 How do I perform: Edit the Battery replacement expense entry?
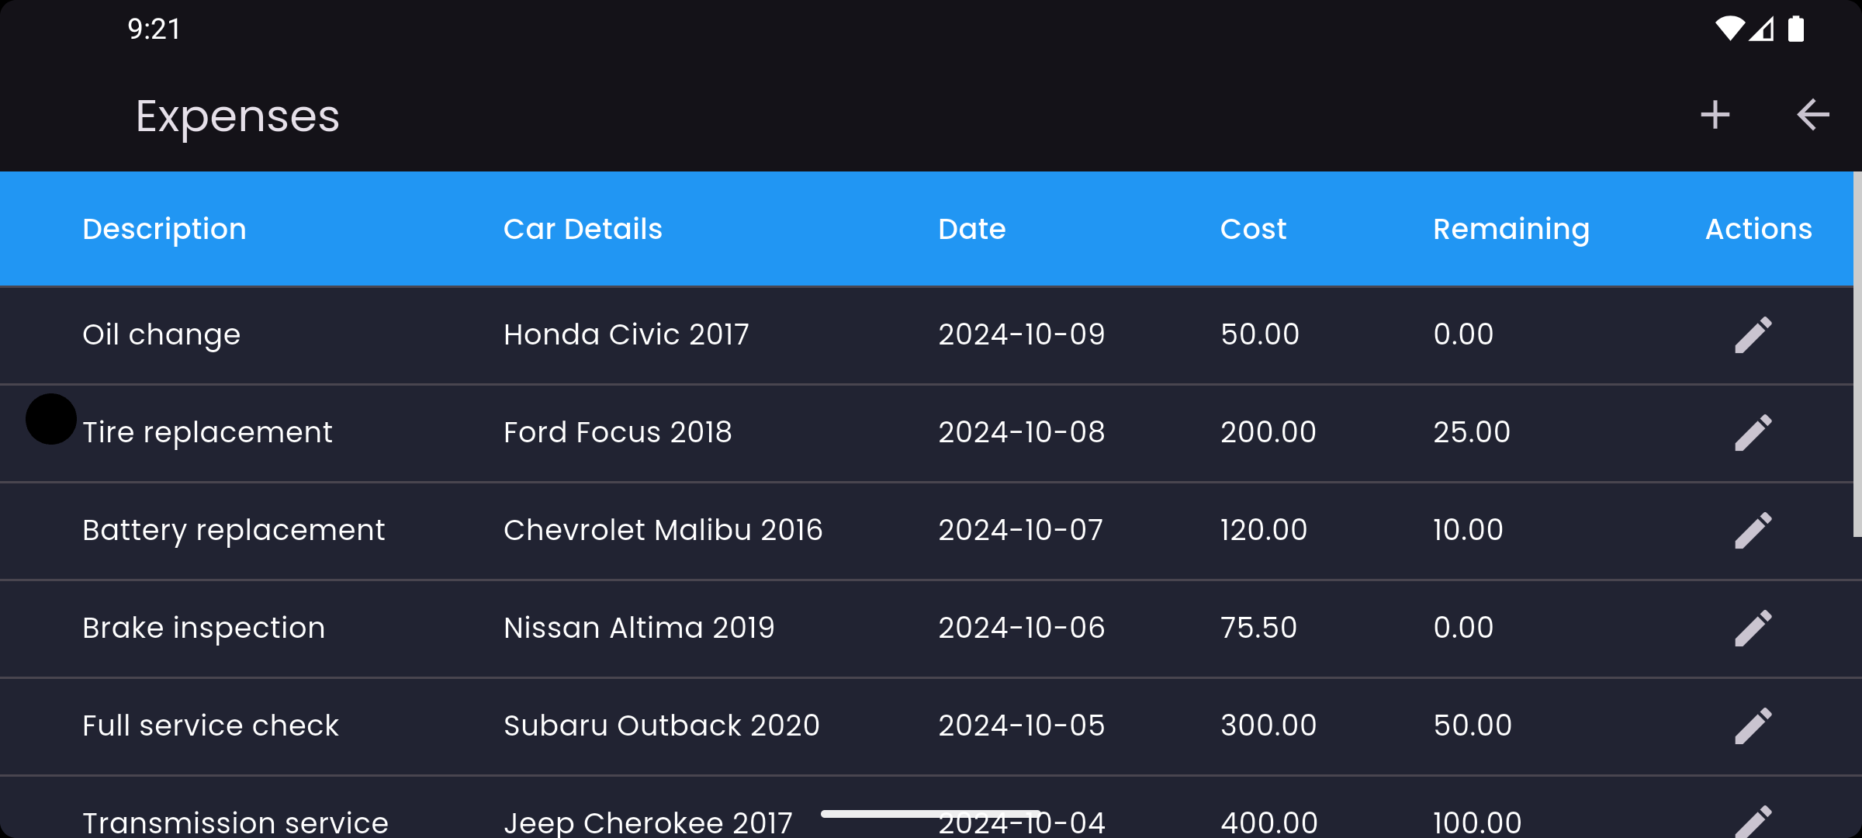pos(1753,529)
